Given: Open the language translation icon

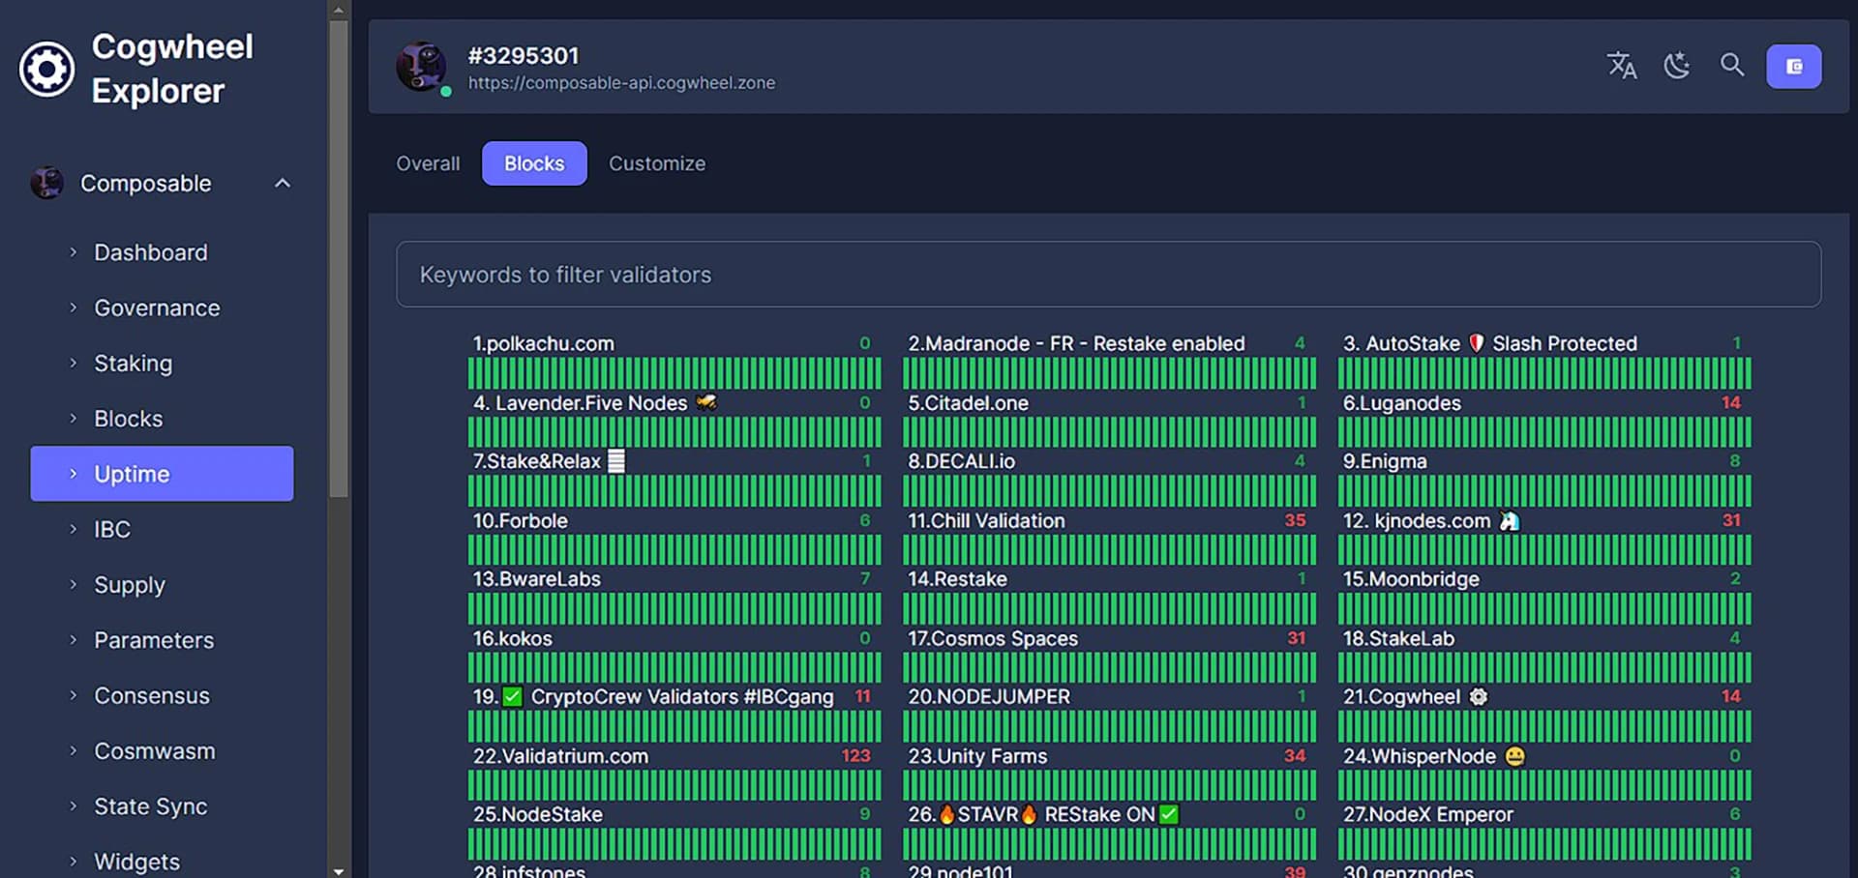Looking at the screenshot, I should click(x=1622, y=66).
